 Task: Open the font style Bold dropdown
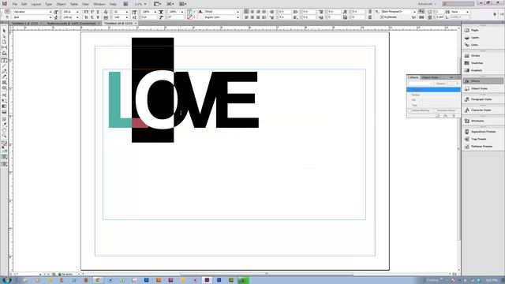(x=50, y=17)
